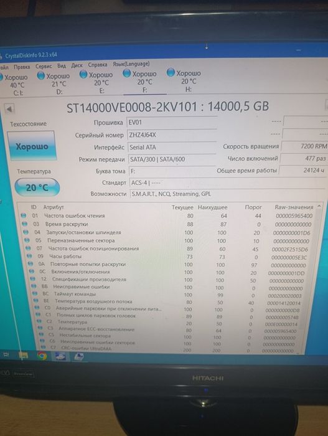328x436 pixels.
Task: Click the Хорошо health status button
Action: click(32, 146)
